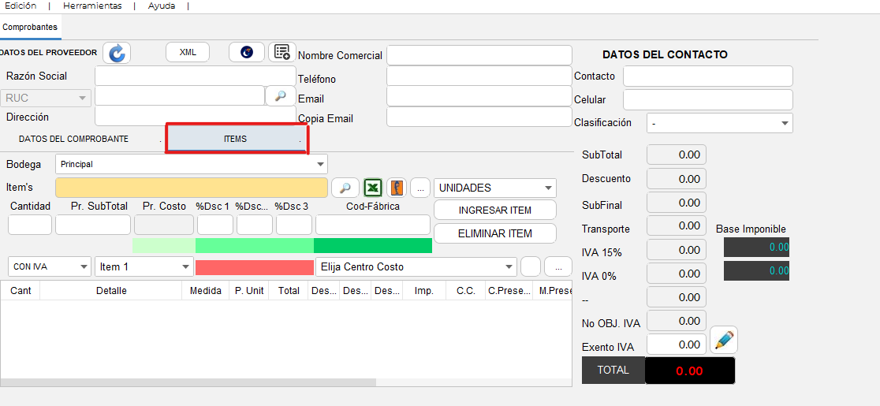Click the blue refresh arrow icon
Image resolution: width=880 pixels, height=406 pixels.
[x=117, y=53]
